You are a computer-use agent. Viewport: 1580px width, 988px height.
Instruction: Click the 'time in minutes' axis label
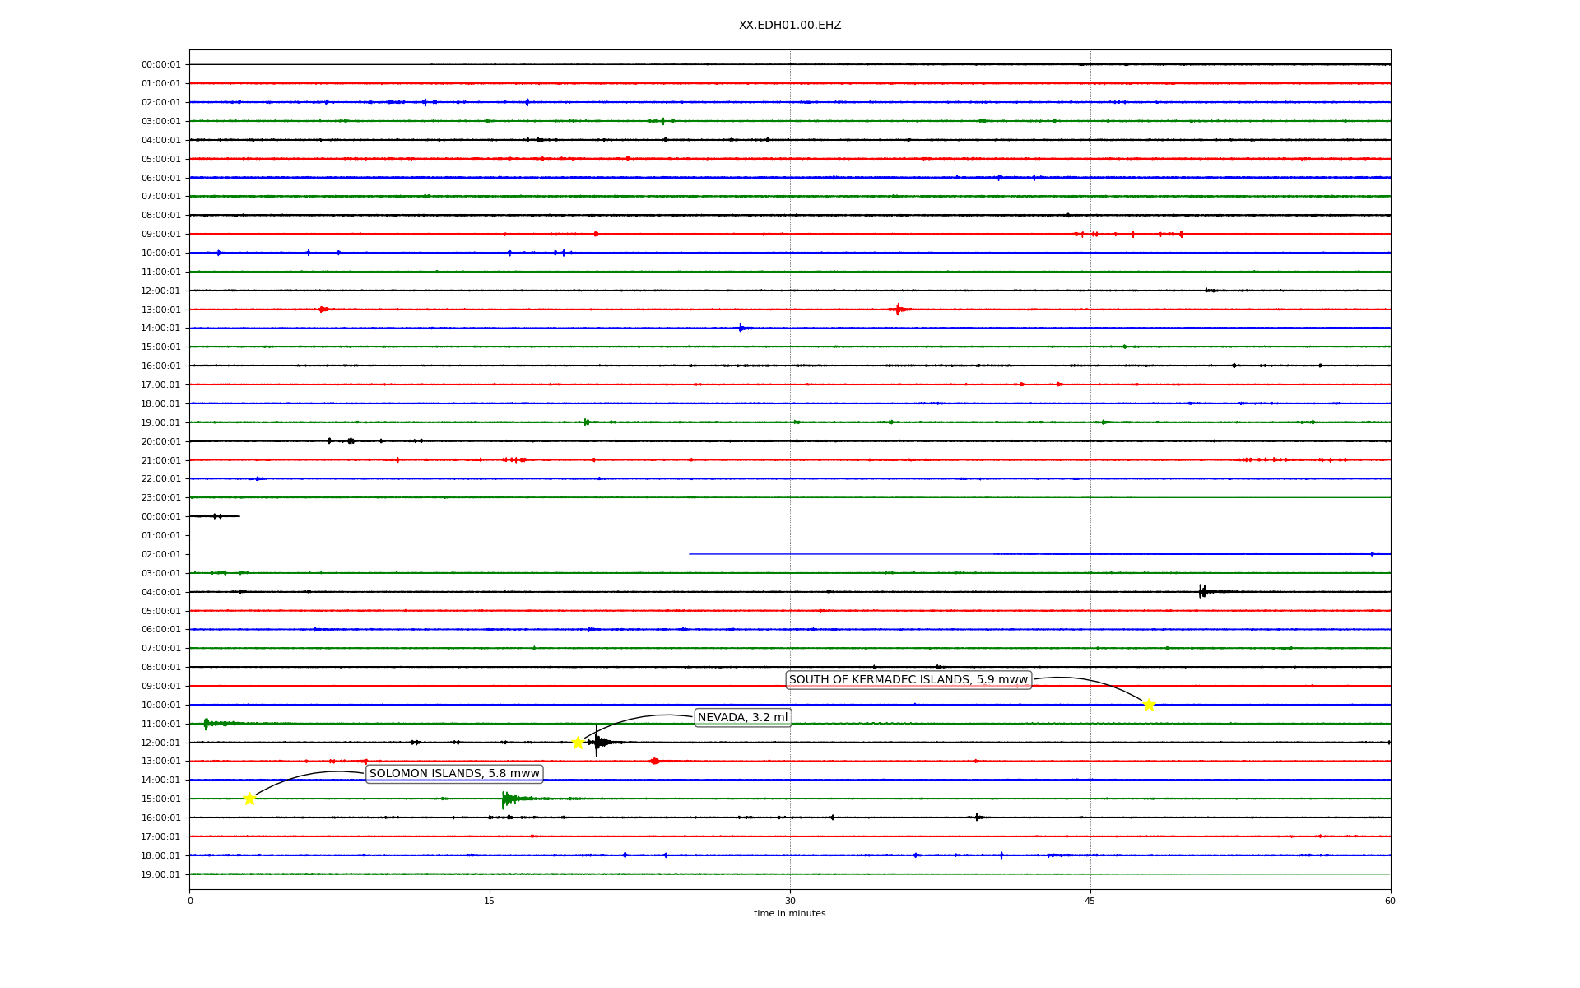[789, 914]
